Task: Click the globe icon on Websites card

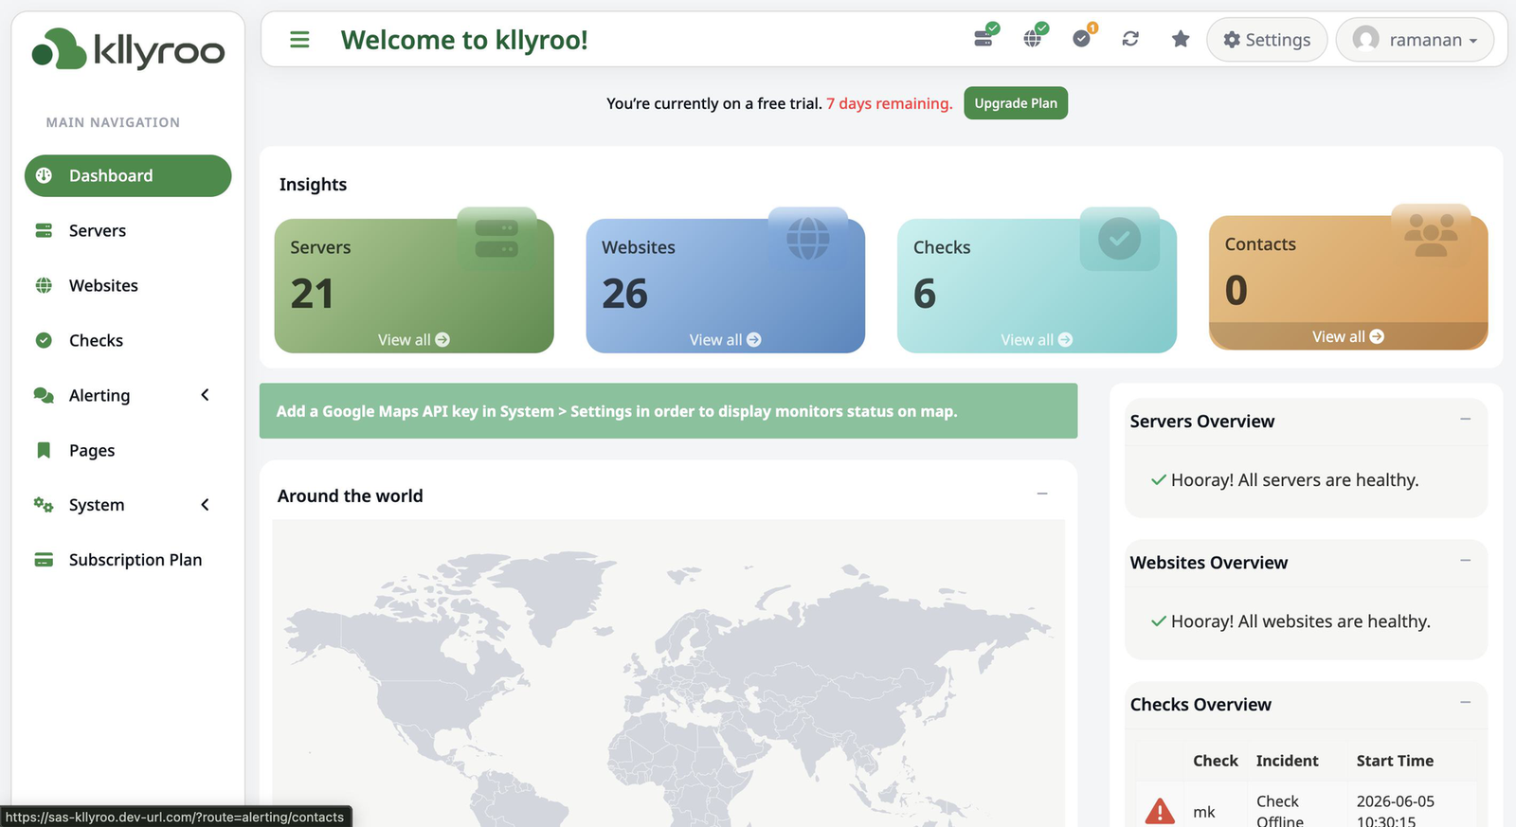Action: tap(808, 239)
